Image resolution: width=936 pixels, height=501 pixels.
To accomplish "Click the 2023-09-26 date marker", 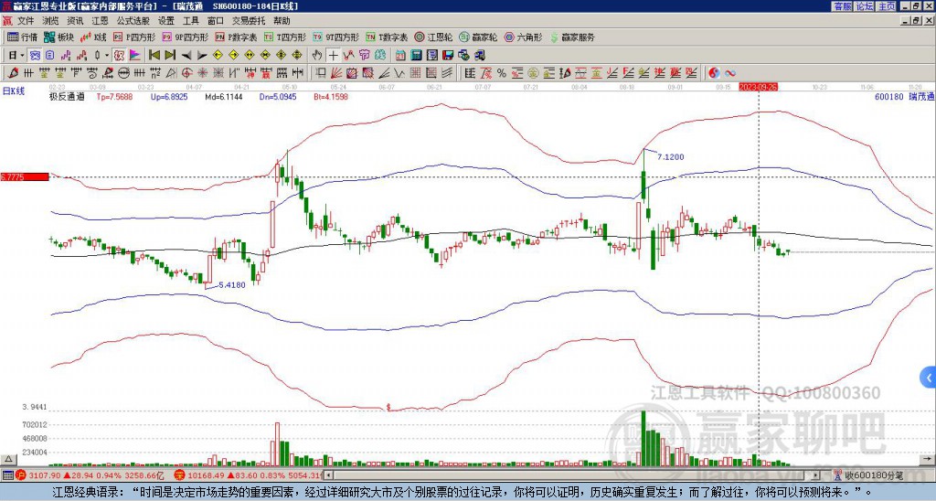I will click(x=758, y=87).
